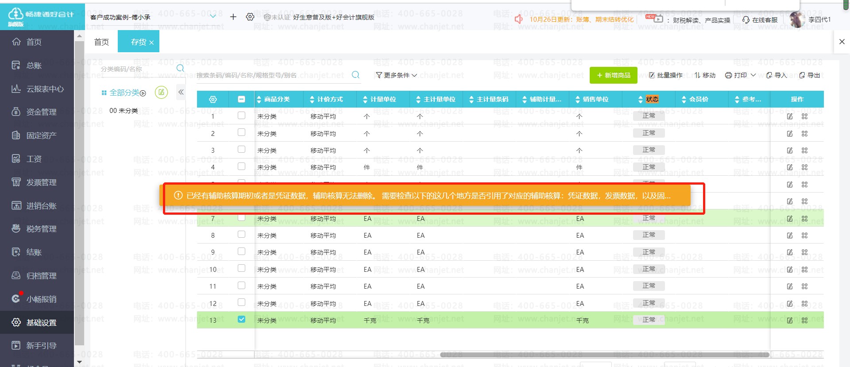Image resolution: width=850 pixels, height=367 pixels.
Task: Expand the 更多条件 filter dropdown
Action: click(x=396, y=75)
